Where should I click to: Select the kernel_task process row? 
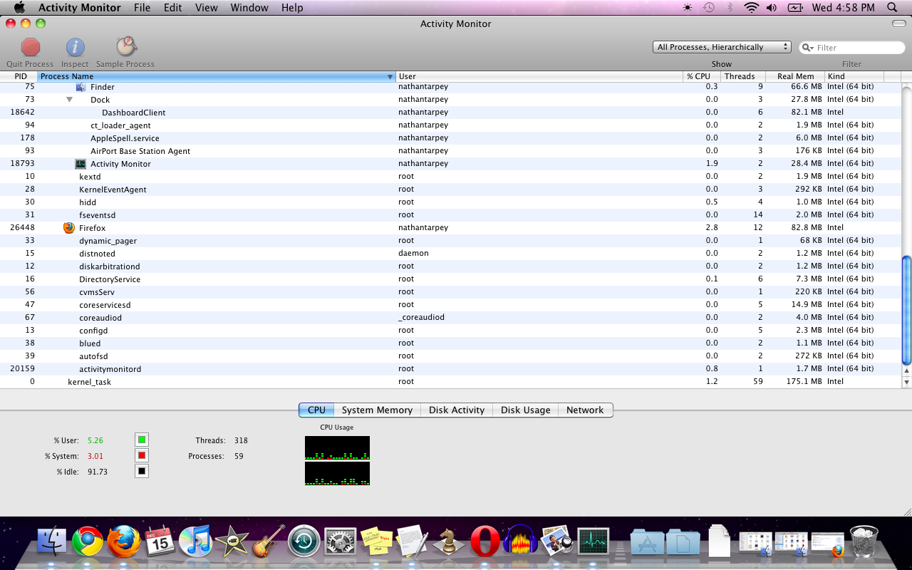click(450, 382)
